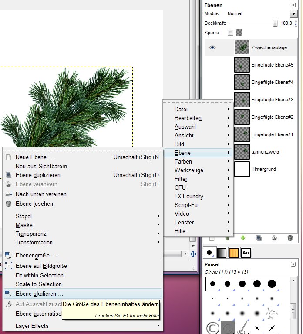The width and height of the screenshot is (303, 334).
Task: Click the anchor layer icon in the Ebenen panel
Action: click(x=274, y=238)
